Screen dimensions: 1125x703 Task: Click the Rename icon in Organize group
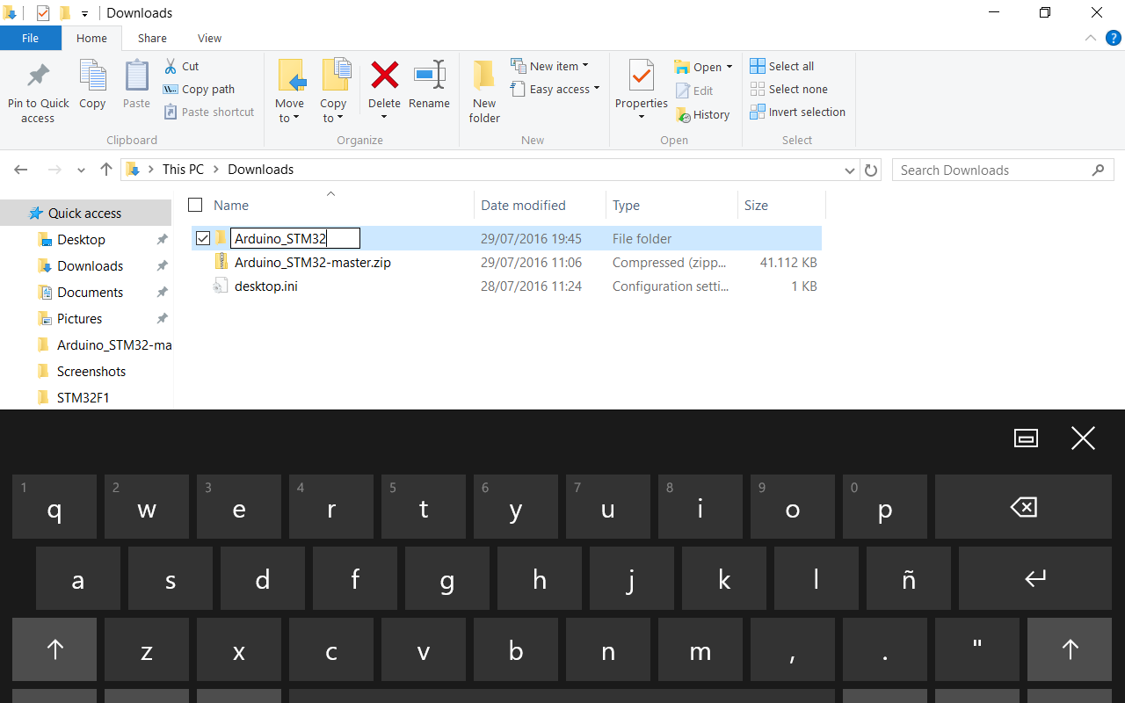pos(429,76)
